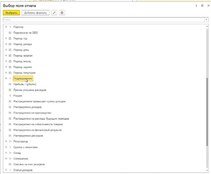Viewport: 211px width, 174px height.
Task: Click the T text icon beside Раздел
Action: point(10,96)
